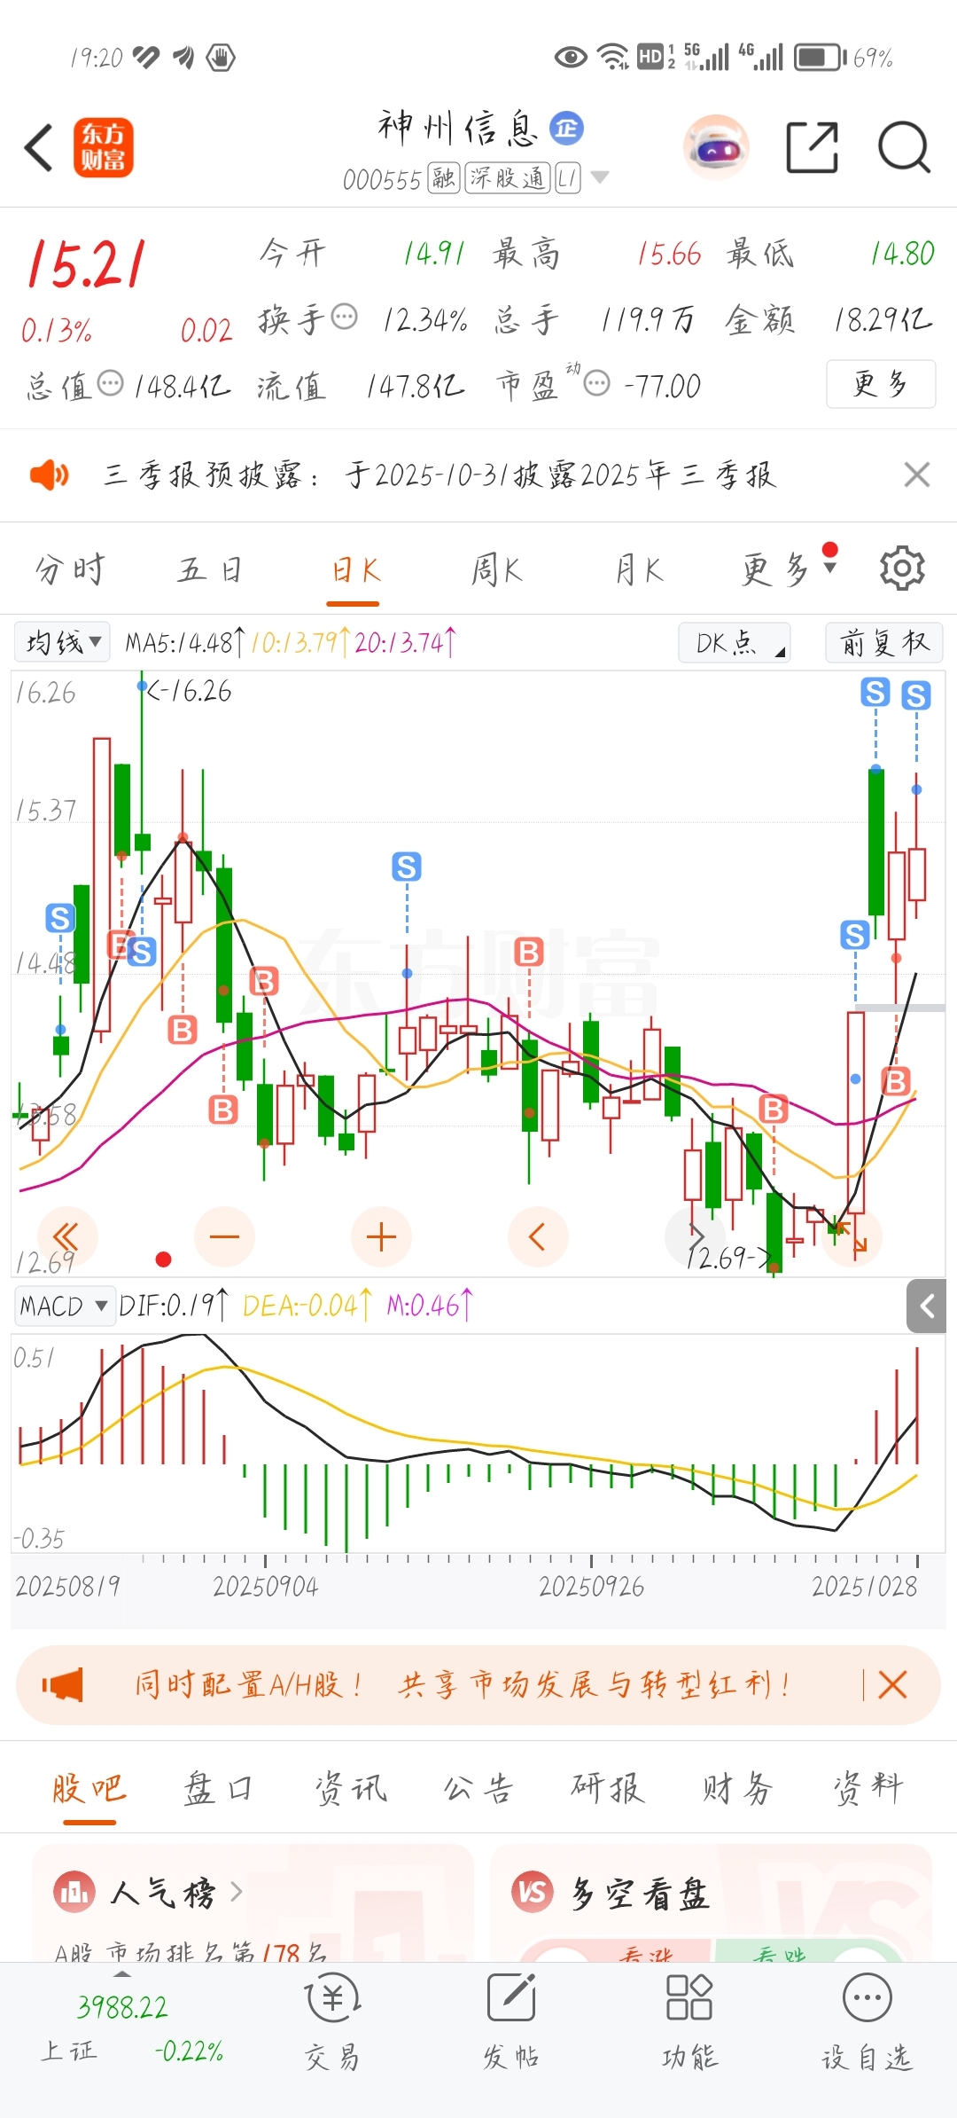Screen dimensions: 957x2118
Task: Dismiss the 三季报预披露 notice
Action: (x=917, y=475)
